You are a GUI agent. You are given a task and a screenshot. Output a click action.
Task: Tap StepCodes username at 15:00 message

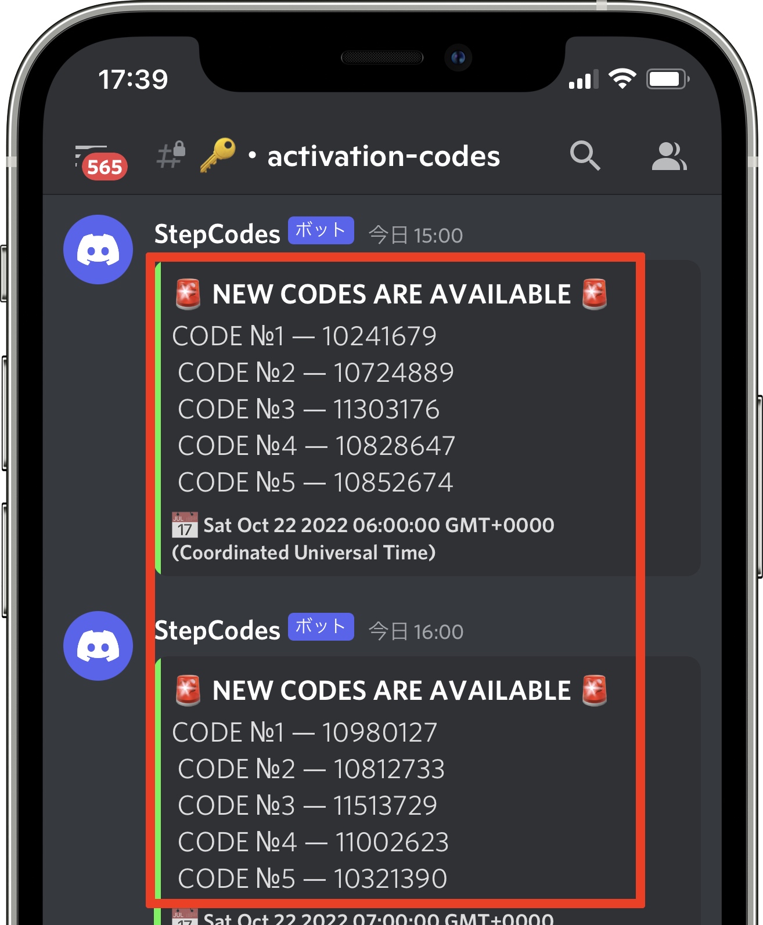217,234
